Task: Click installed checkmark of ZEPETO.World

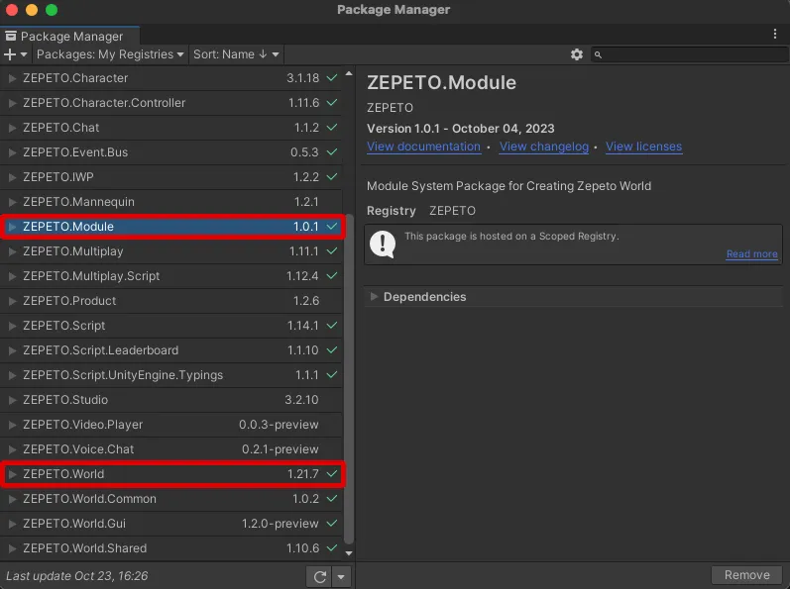Action: [x=331, y=474]
